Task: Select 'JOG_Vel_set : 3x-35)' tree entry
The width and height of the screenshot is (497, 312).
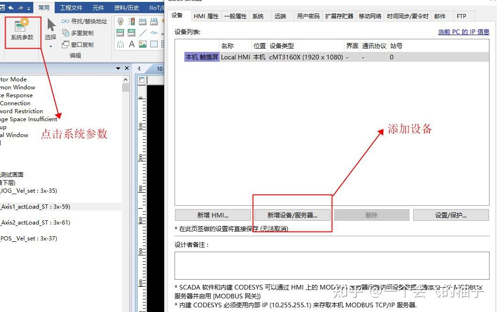Action: coord(29,191)
